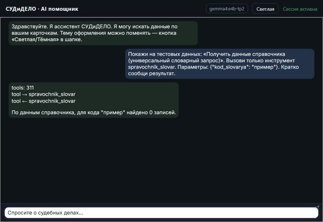The image size is (323, 222).
Task: Click the gemma4:e4b-tp2 model badge
Action: click(x=227, y=9)
